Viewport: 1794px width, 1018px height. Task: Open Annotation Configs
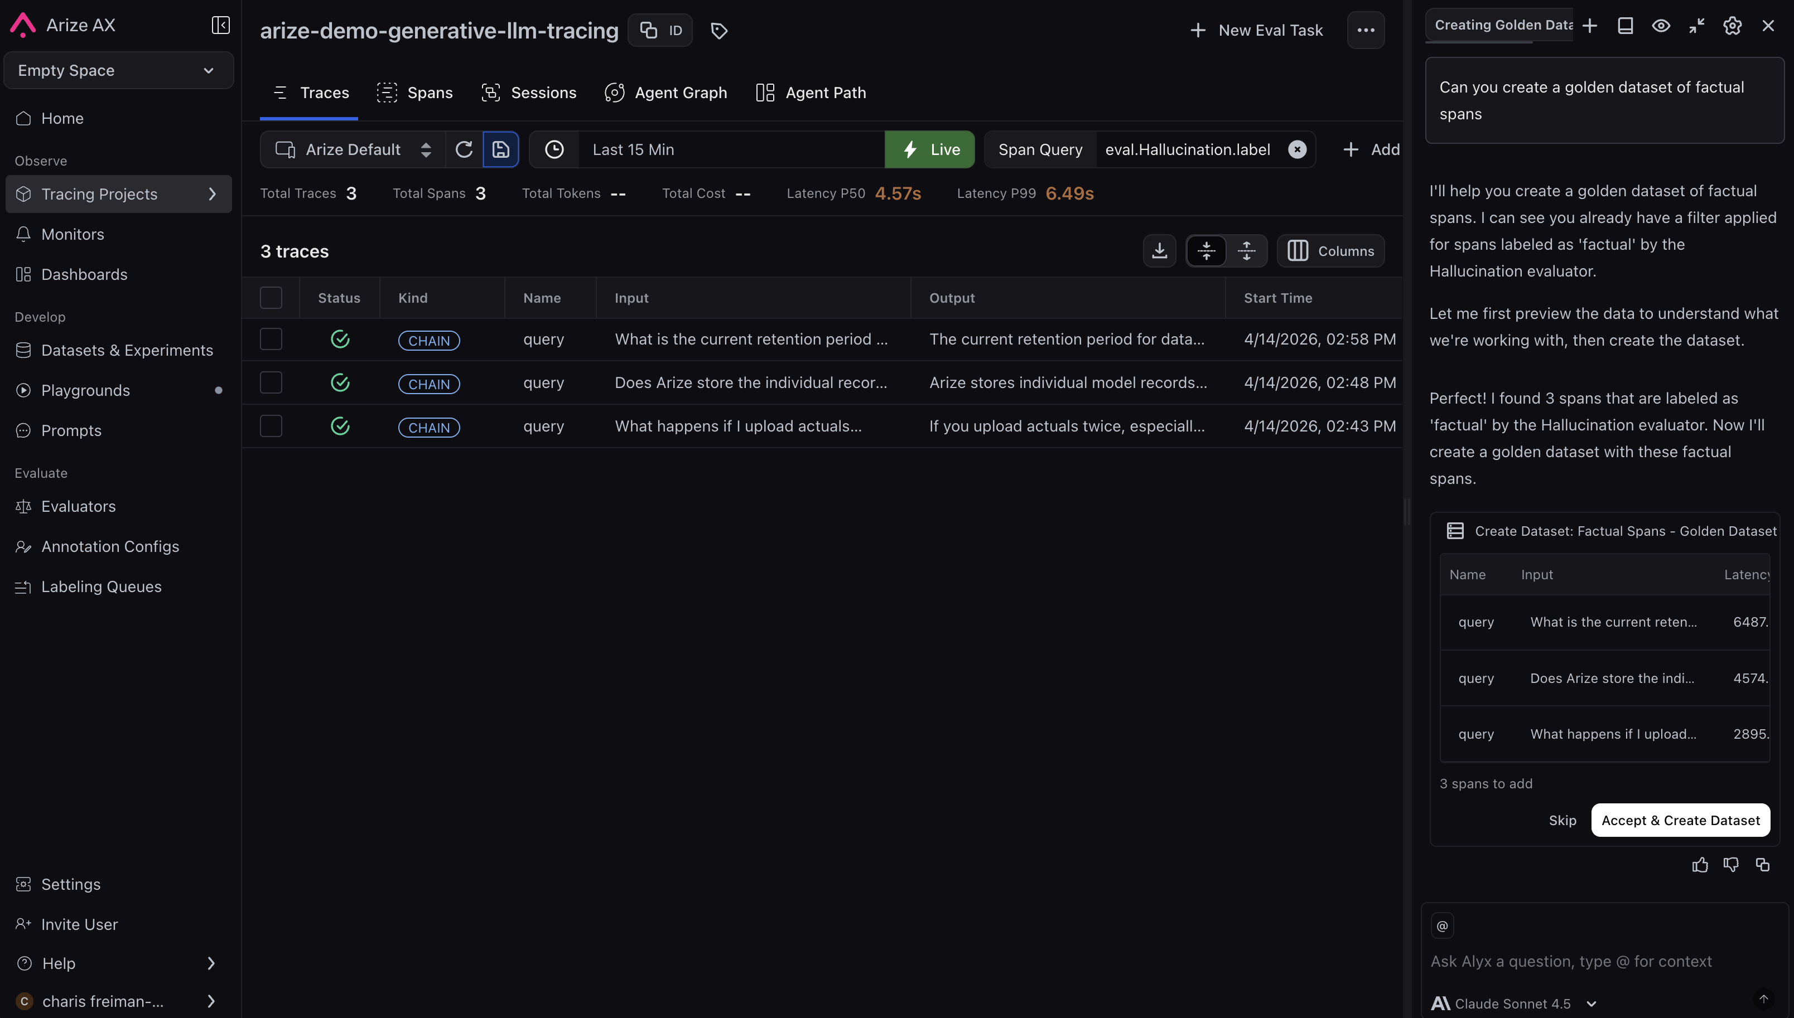point(118,546)
